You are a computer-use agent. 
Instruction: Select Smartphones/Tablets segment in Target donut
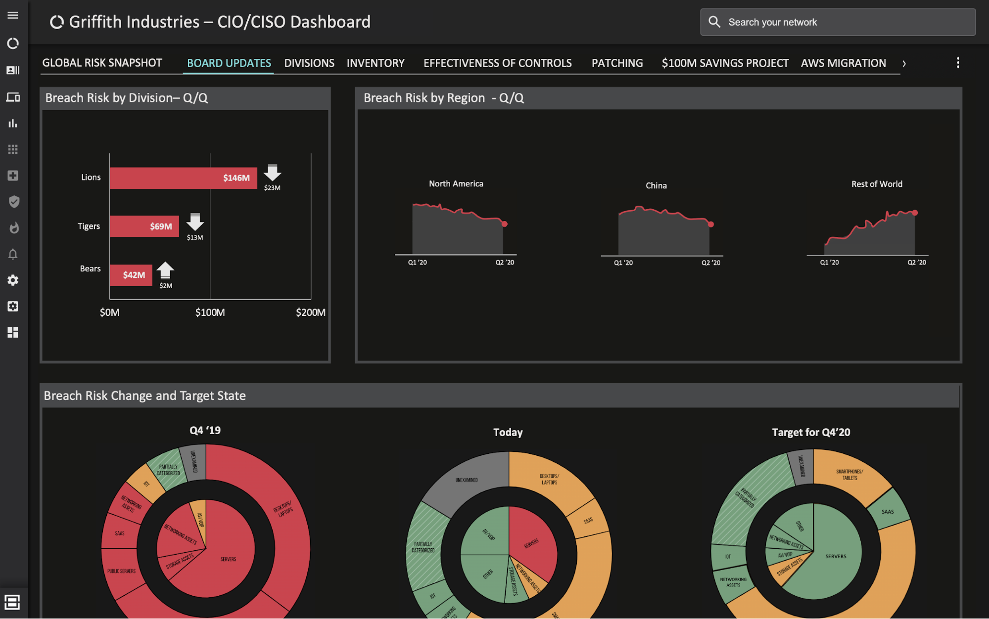[849, 475]
